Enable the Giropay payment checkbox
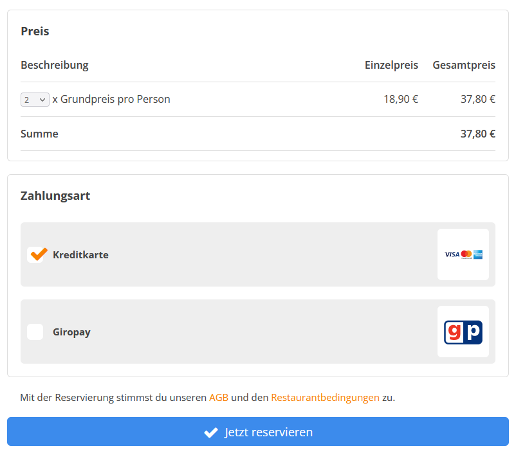The width and height of the screenshot is (516, 453). click(x=35, y=332)
